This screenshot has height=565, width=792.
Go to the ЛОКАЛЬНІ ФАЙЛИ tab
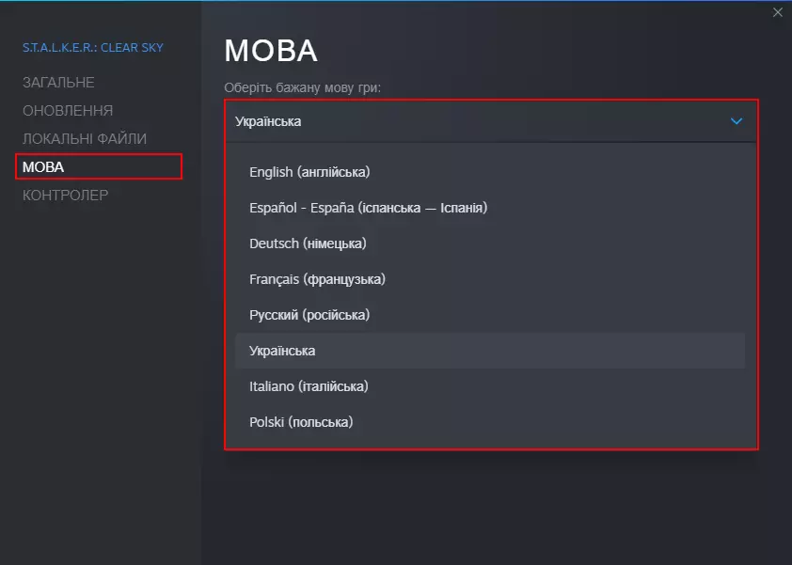pyautogui.click(x=85, y=139)
